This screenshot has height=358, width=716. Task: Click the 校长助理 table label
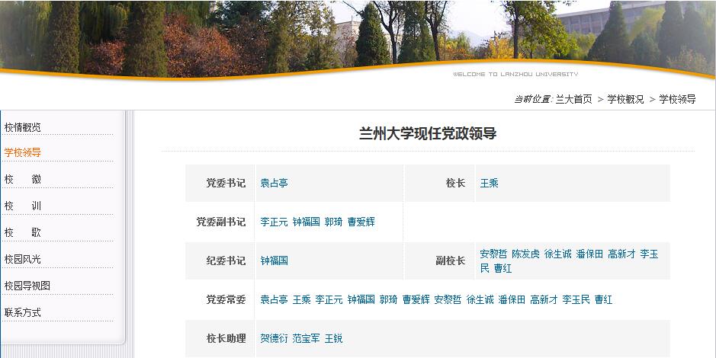click(x=226, y=338)
